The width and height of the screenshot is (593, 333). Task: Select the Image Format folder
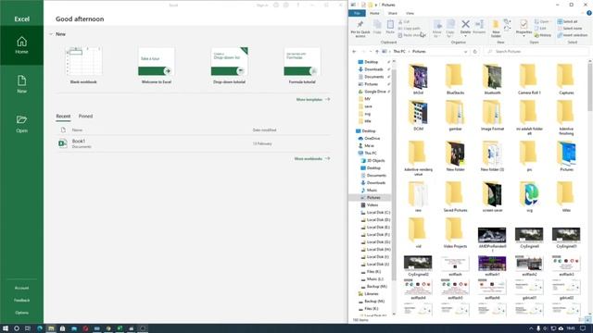(x=492, y=115)
